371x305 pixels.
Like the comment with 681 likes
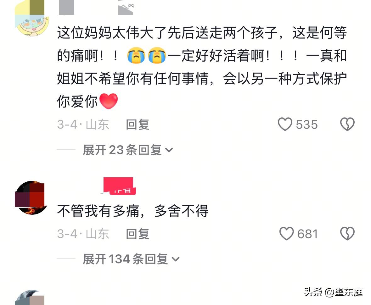tap(286, 234)
